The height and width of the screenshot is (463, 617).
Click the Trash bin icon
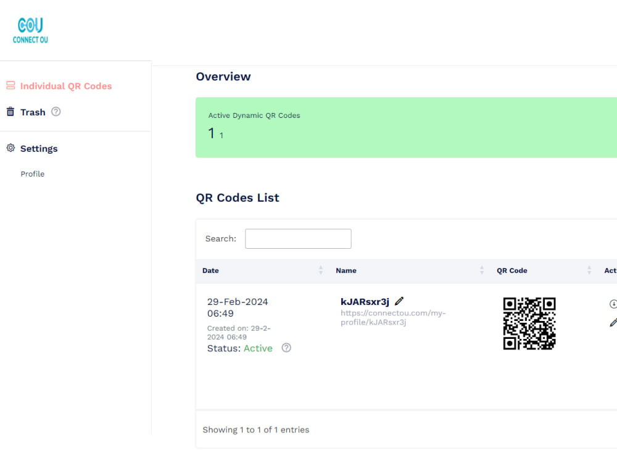[x=10, y=112]
